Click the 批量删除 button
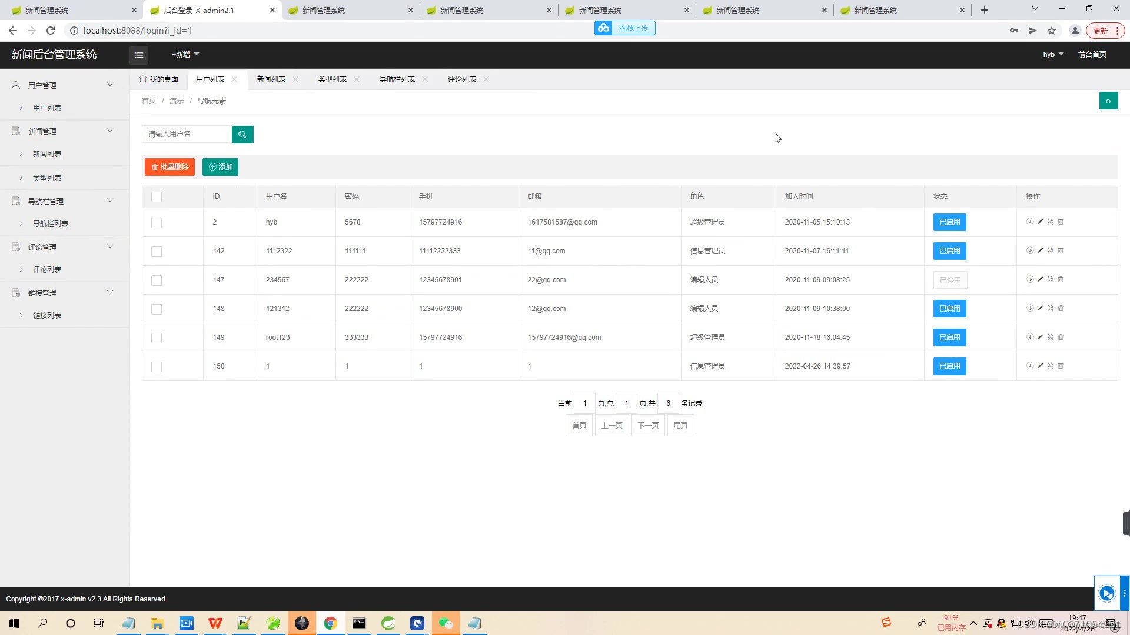The image size is (1130, 635). [x=169, y=167]
